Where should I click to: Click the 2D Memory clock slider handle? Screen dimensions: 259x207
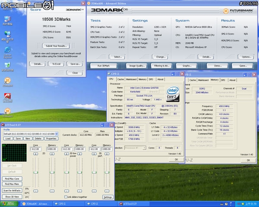pyautogui.click(x=52, y=172)
